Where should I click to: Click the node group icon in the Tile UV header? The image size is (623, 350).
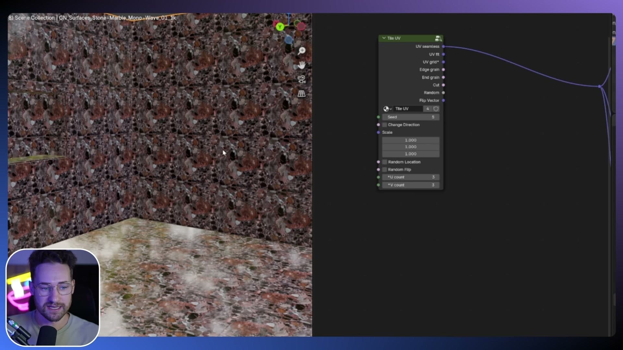tap(438, 38)
